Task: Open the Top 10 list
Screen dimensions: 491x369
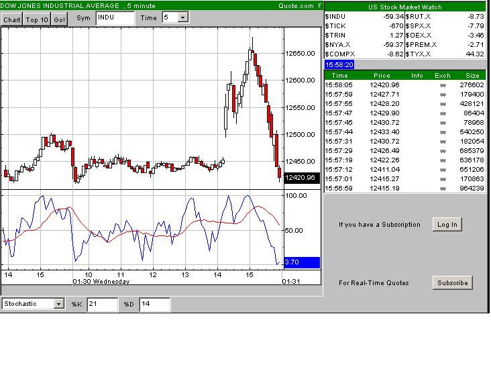Action: (x=36, y=19)
